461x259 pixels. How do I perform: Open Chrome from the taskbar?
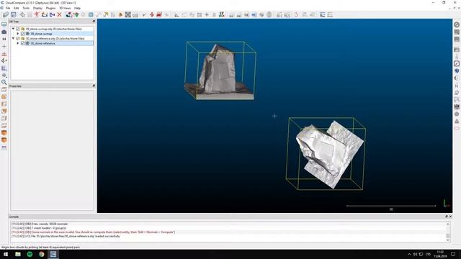click(42, 254)
